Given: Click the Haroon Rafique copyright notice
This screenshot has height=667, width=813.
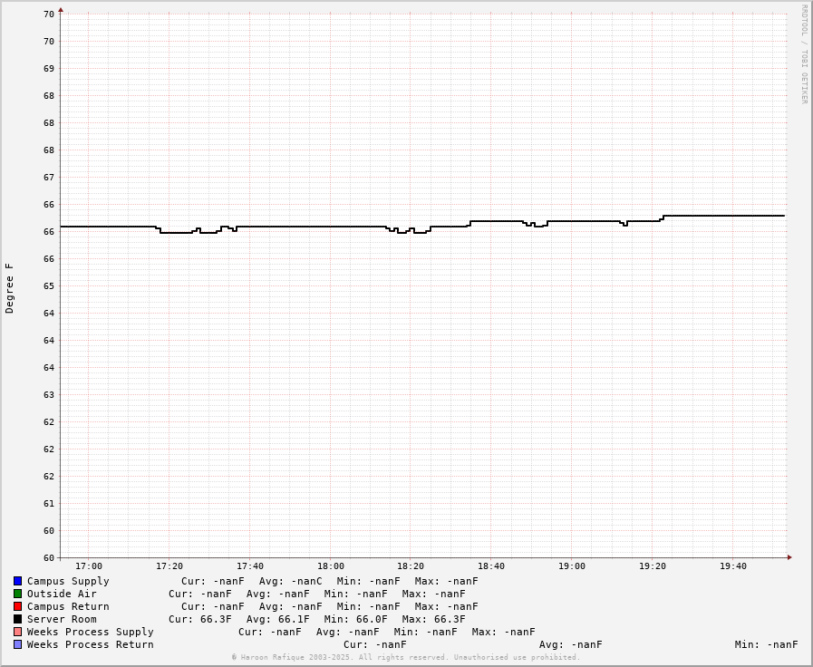Looking at the screenshot, I should point(405,657).
